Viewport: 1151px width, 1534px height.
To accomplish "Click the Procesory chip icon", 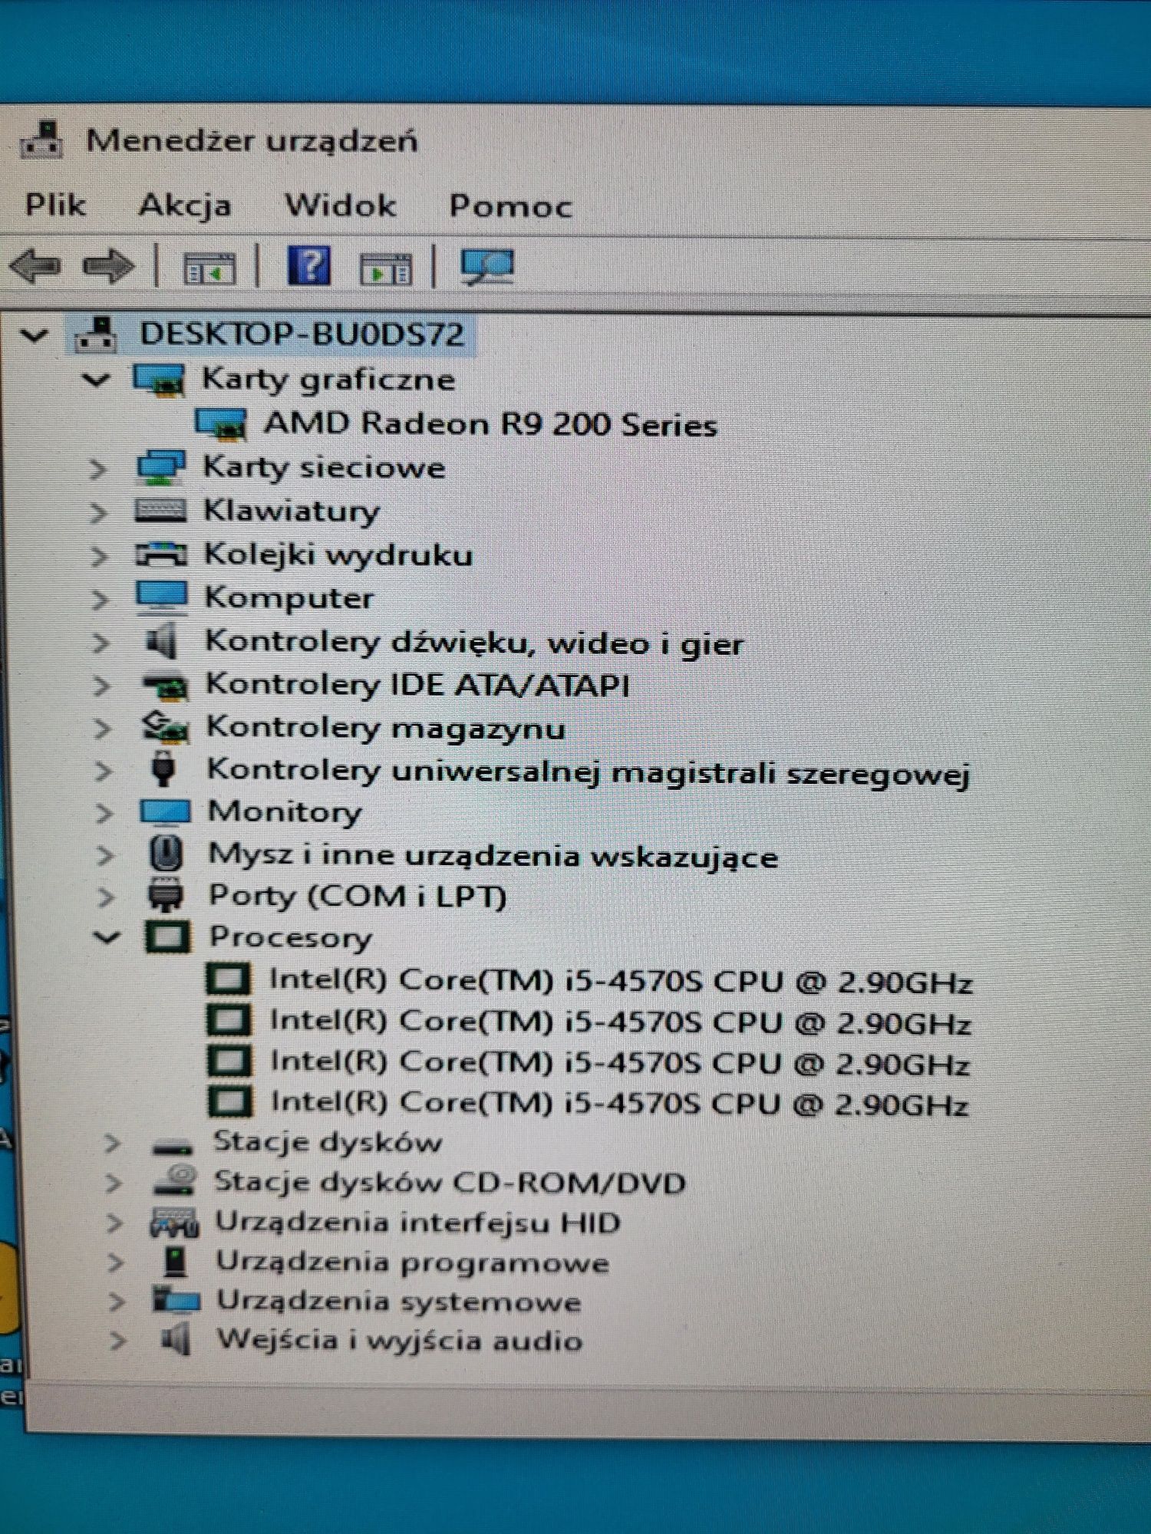I will point(167,937).
